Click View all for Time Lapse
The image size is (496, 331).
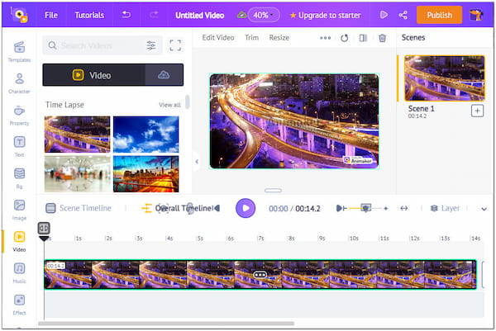click(169, 105)
